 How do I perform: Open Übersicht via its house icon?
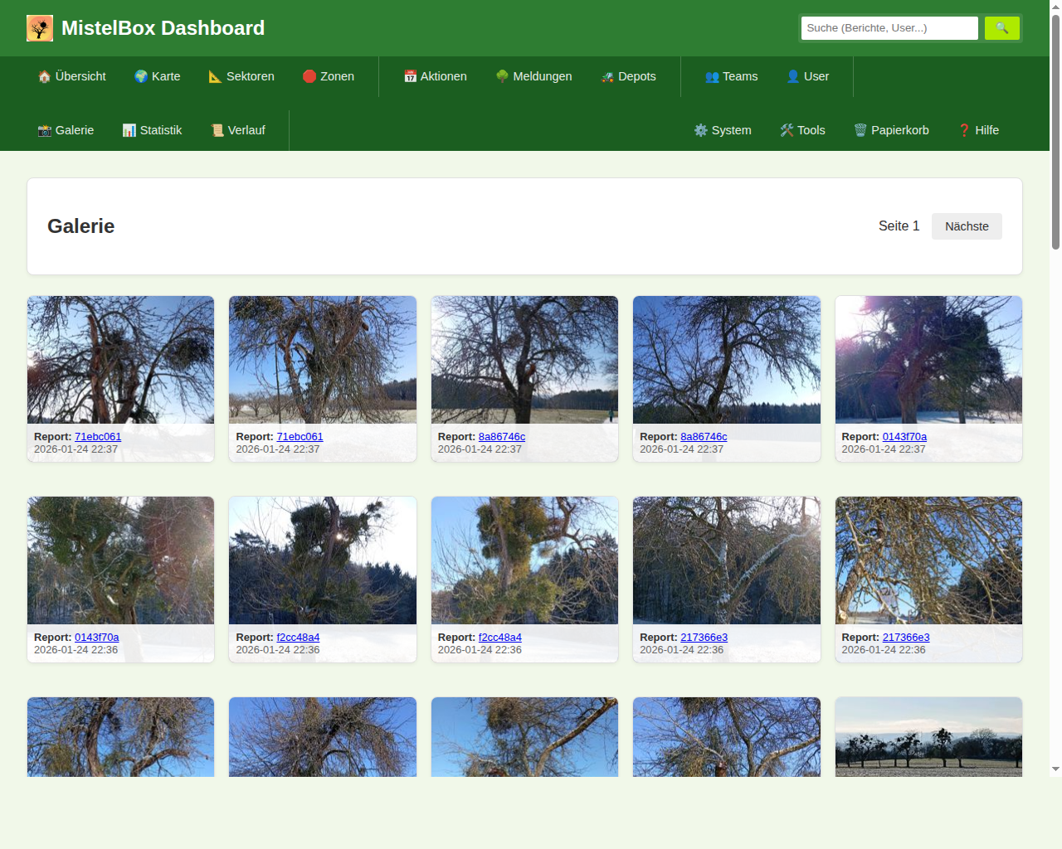[45, 76]
